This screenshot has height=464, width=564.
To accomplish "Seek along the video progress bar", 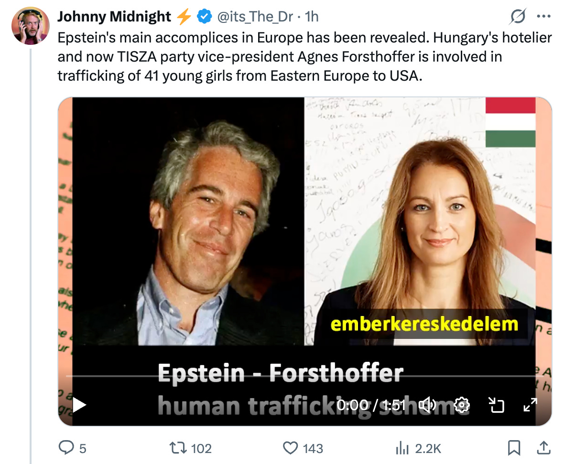I will 305,376.
